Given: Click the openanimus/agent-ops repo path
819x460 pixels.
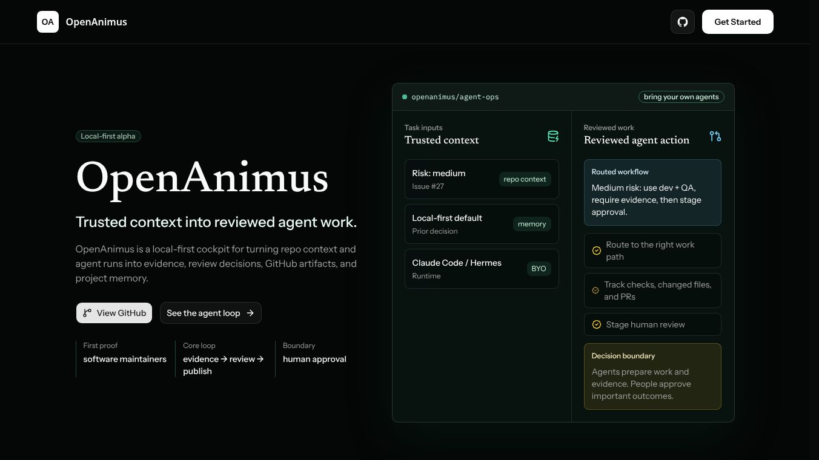Looking at the screenshot, I should [x=455, y=97].
